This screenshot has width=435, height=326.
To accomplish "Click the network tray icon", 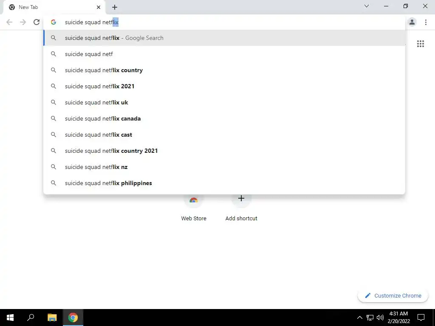I will (370, 318).
